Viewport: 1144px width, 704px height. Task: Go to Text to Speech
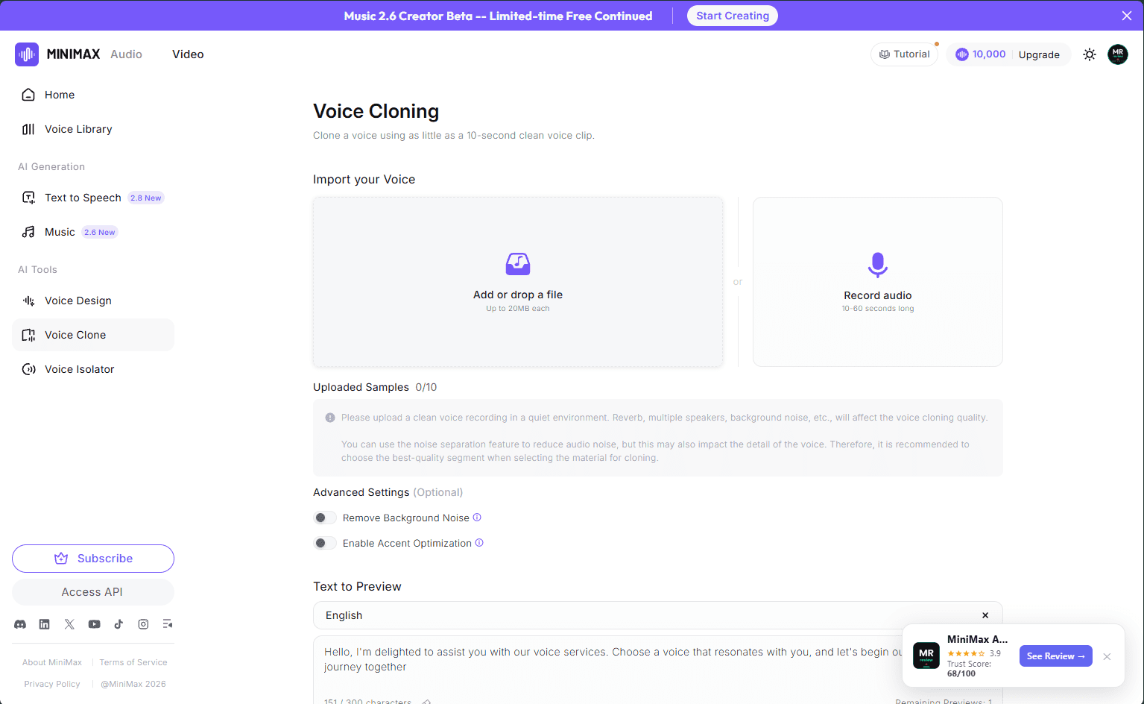point(93,198)
